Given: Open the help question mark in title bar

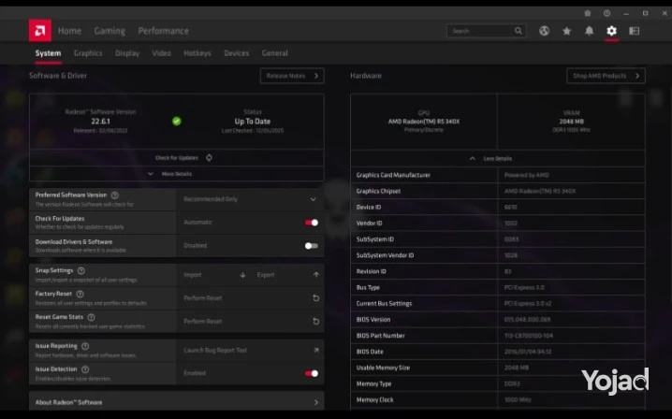Looking at the screenshot, I should coord(606,13).
